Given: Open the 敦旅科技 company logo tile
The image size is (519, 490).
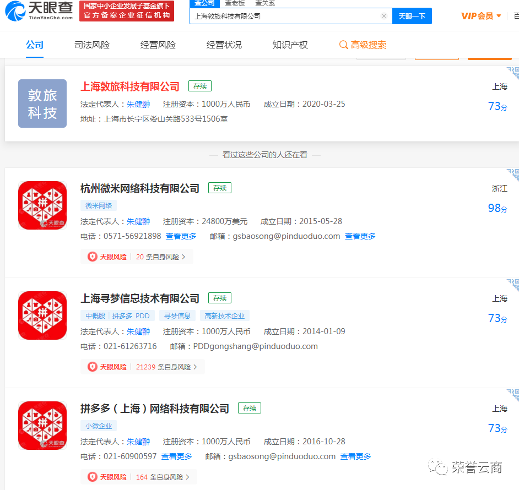Looking at the screenshot, I should pyautogui.click(x=42, y=104).
